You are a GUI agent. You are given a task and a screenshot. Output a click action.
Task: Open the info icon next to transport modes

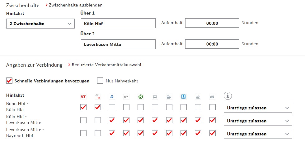pos(228,96)
